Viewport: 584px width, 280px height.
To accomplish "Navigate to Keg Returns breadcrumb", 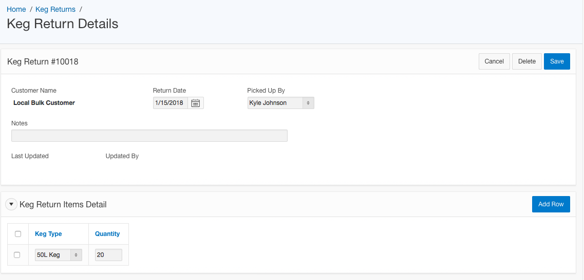I will 55,9.
